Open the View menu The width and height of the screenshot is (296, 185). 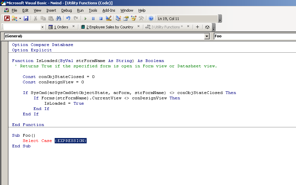click(x=37, y=10)
